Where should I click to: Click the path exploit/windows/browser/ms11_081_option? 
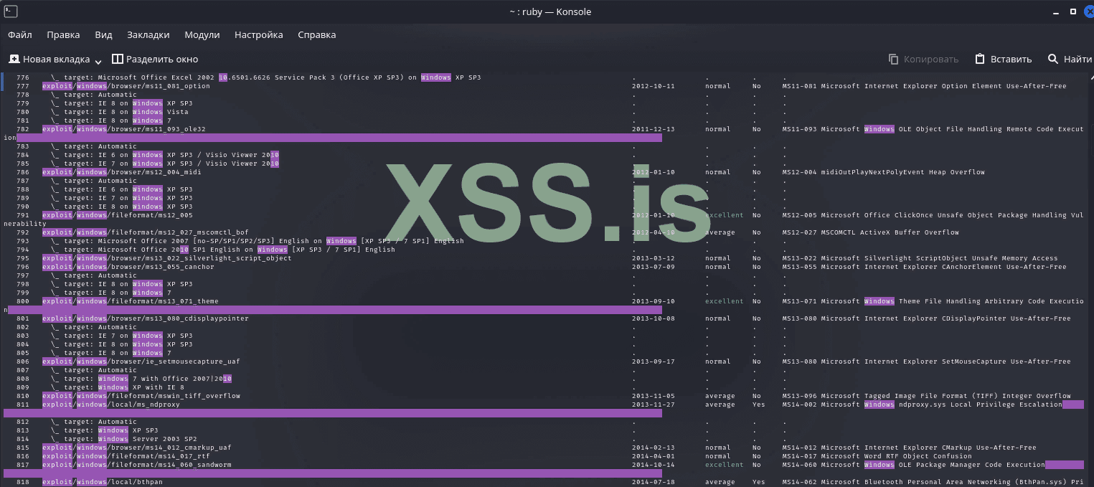pos(126,86)
